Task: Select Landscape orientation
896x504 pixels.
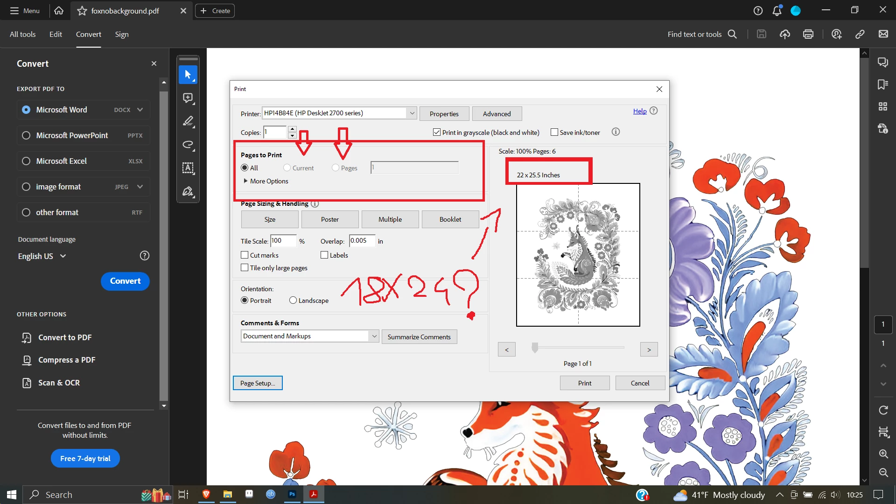Action: click(293, 301)
